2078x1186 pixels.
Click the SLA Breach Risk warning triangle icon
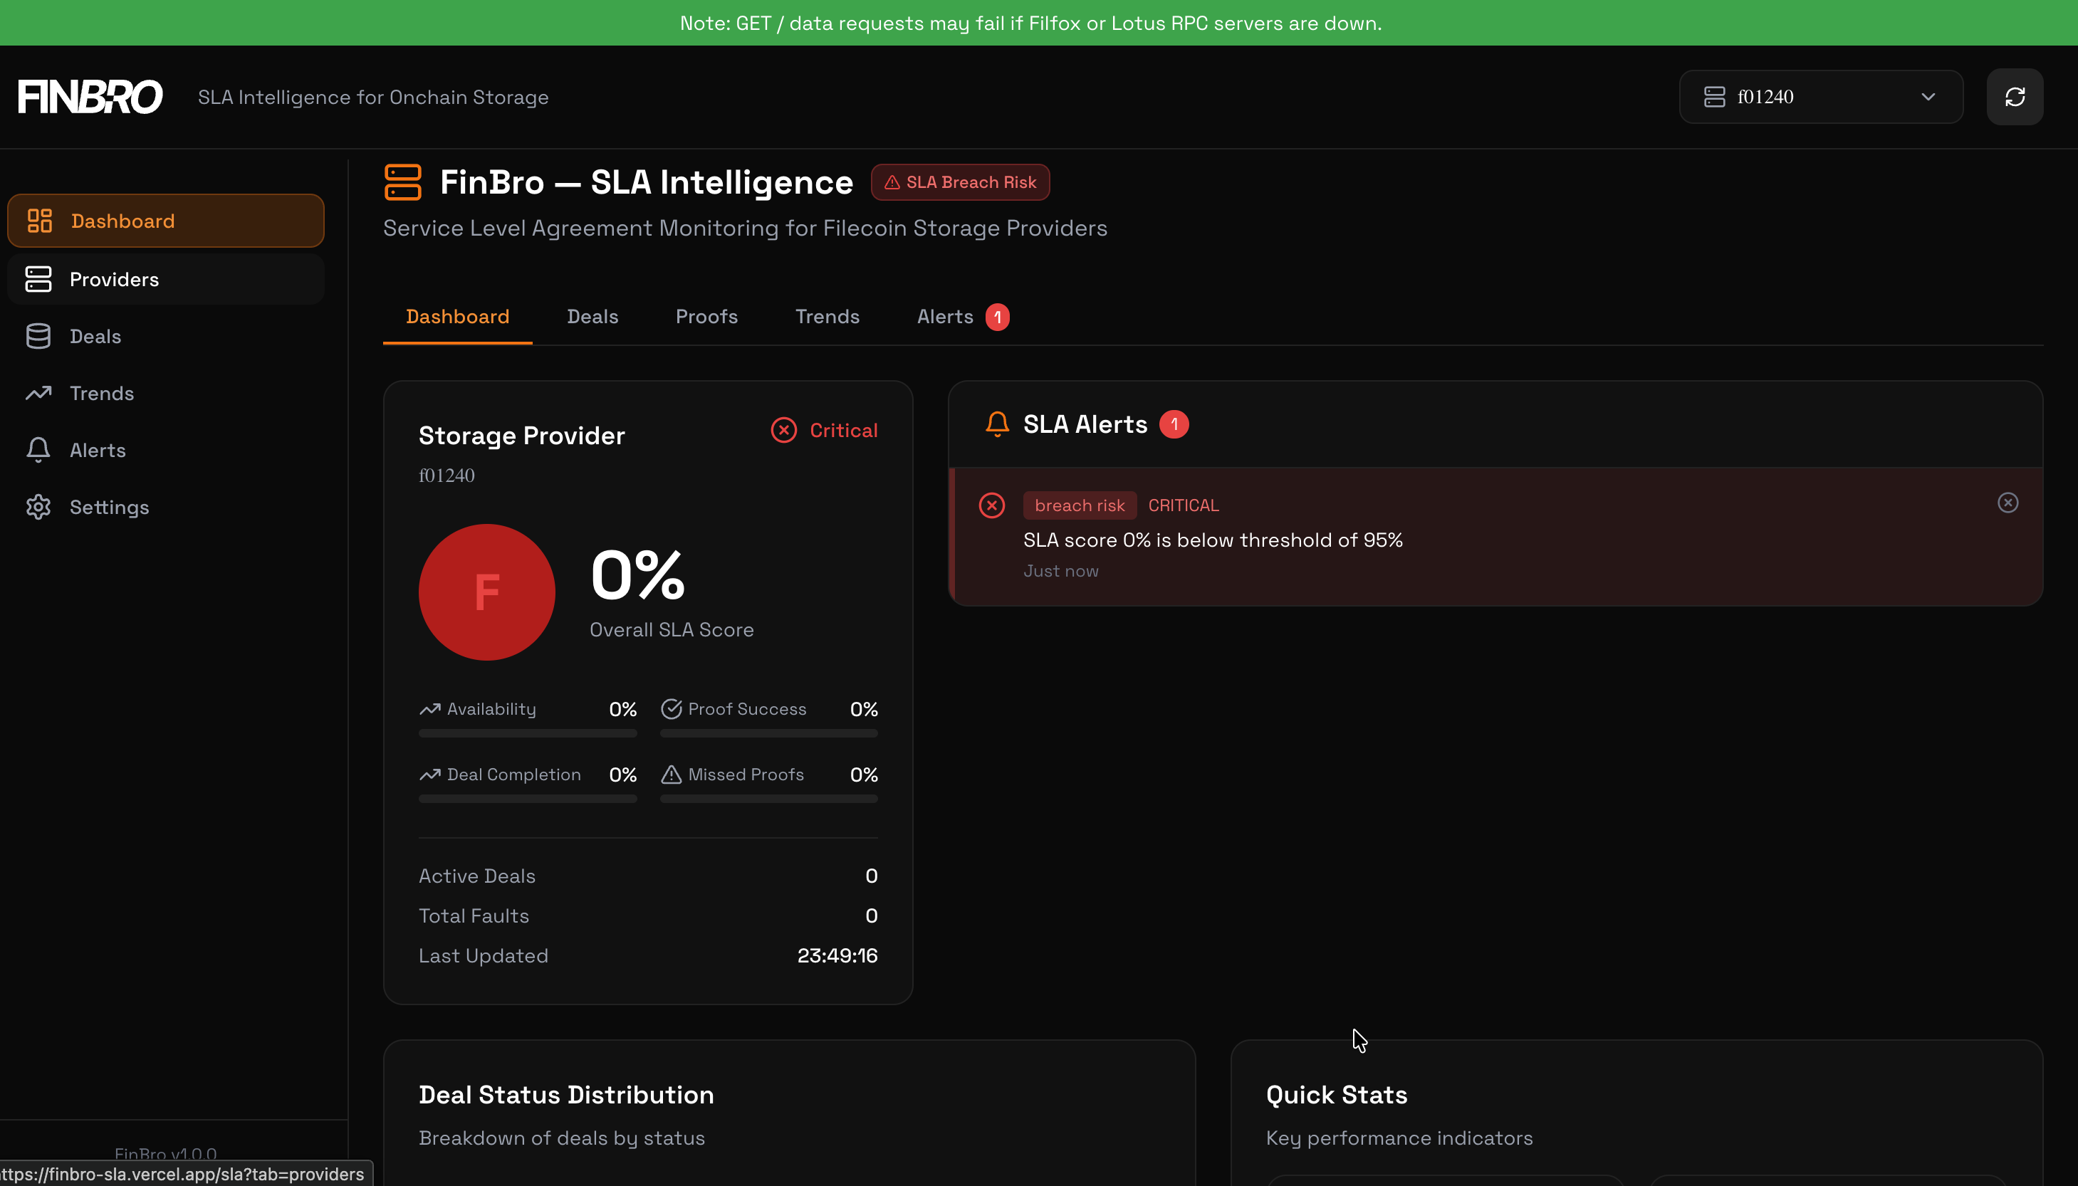[x=892, y=182]
